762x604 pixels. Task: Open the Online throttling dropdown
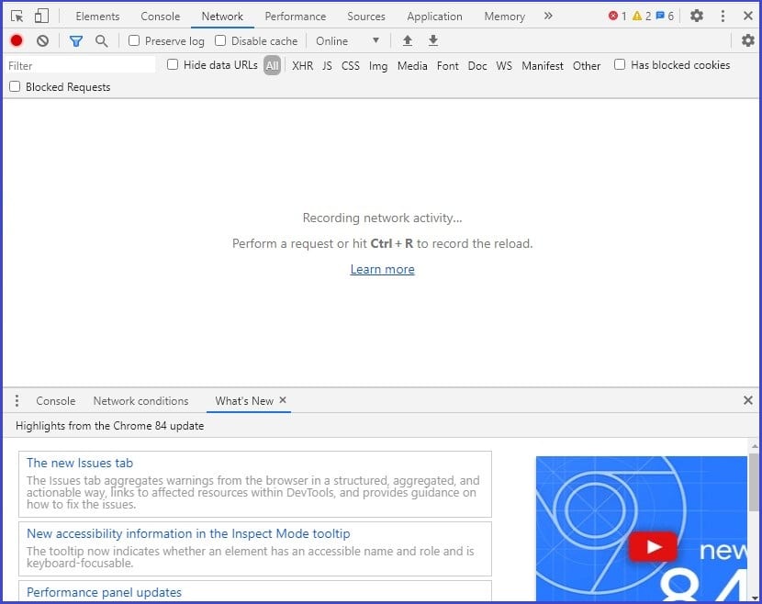coord(347,40)
